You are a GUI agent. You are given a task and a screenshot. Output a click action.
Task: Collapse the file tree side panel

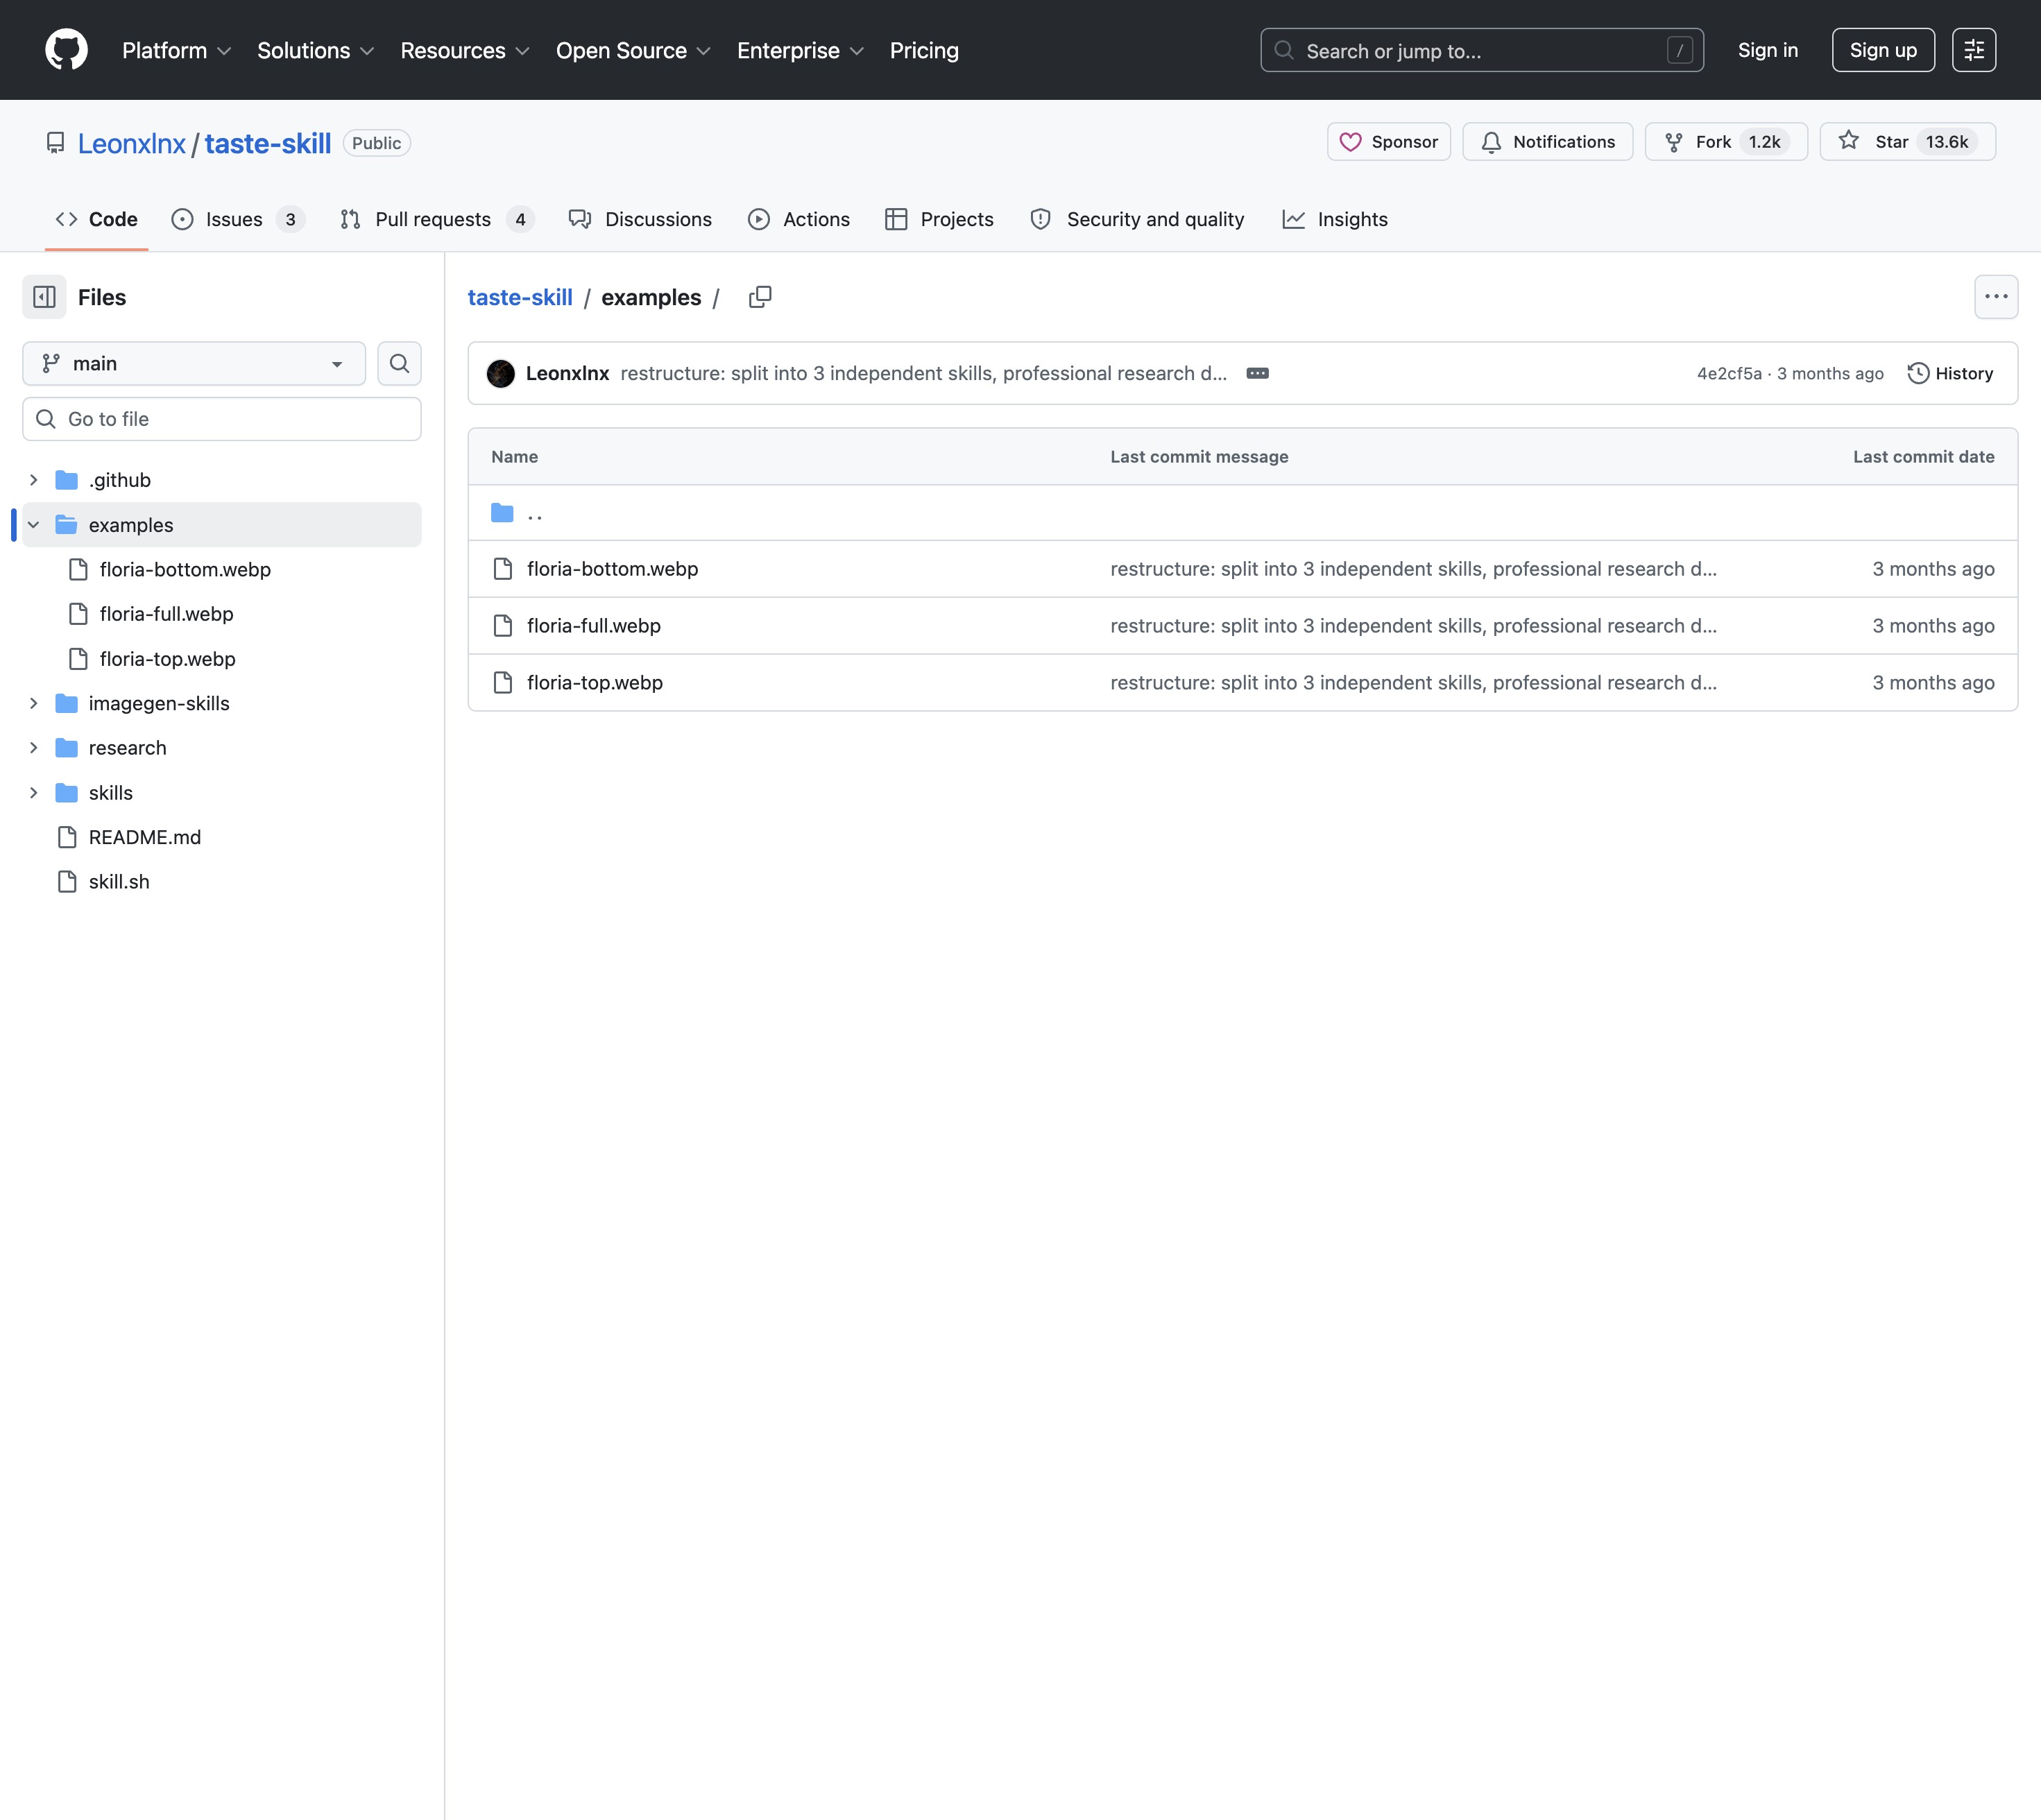click(x=44, y=297)
